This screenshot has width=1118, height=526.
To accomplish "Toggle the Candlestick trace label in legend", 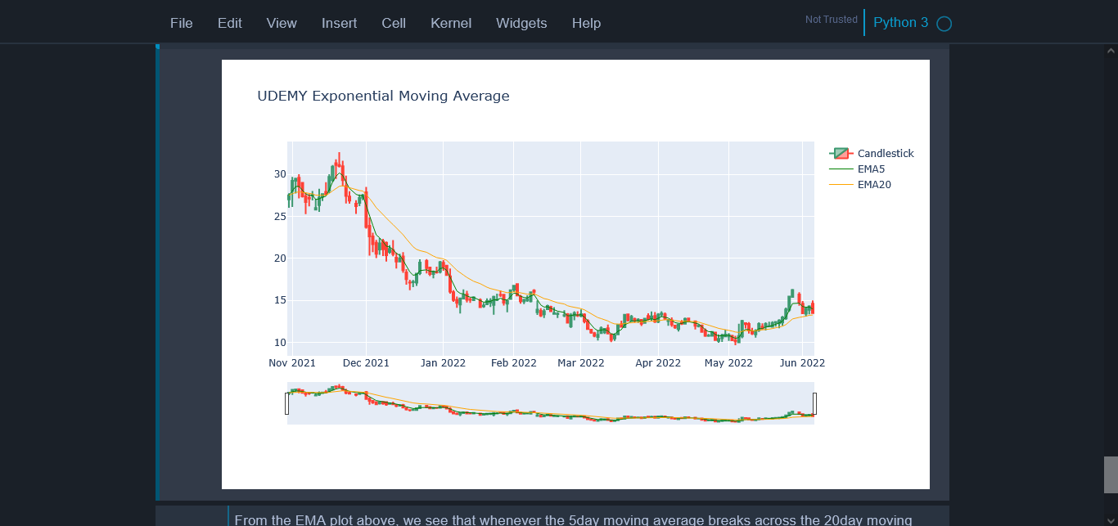I will 886,154.
